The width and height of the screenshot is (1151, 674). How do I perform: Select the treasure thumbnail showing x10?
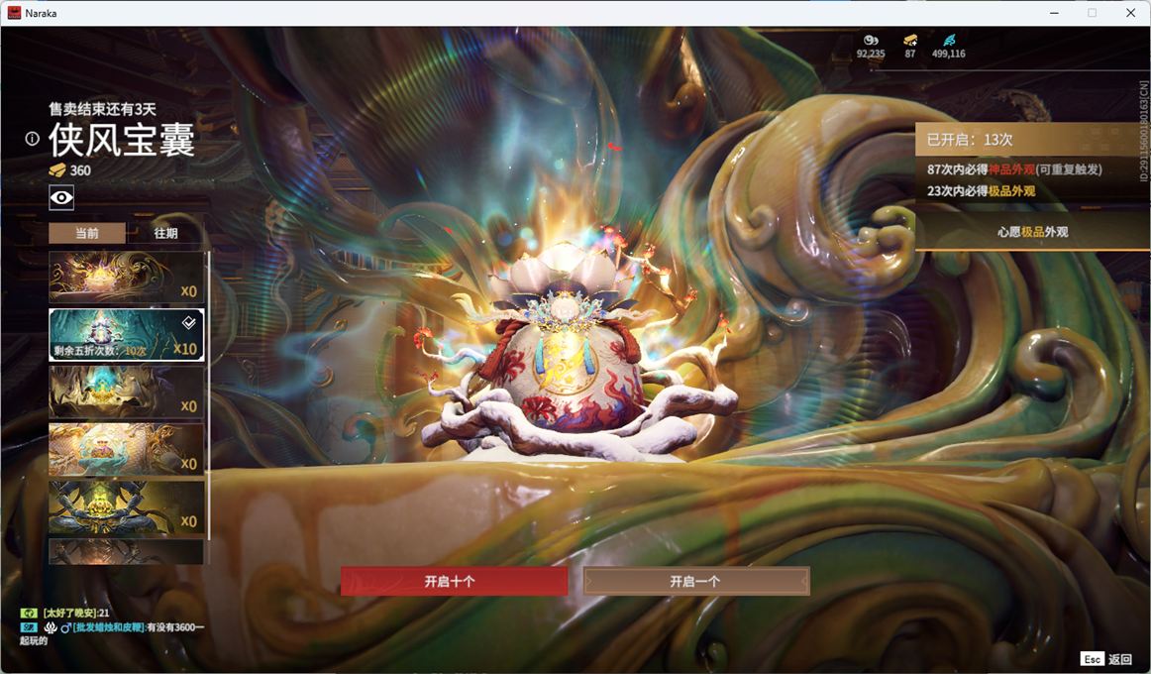[x=126, y=335]
